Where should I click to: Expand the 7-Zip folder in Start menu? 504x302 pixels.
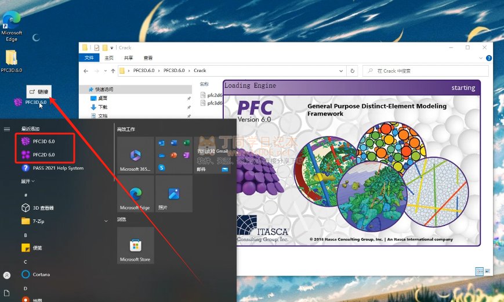click(x=106, y=221)
